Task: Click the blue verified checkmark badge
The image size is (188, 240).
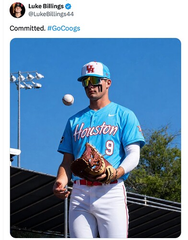Action: pos(68,6)
